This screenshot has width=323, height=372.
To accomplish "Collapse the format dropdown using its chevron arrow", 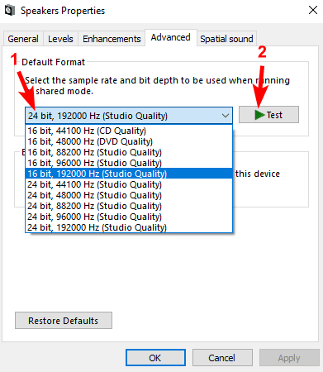I will [x=226, y=116].
